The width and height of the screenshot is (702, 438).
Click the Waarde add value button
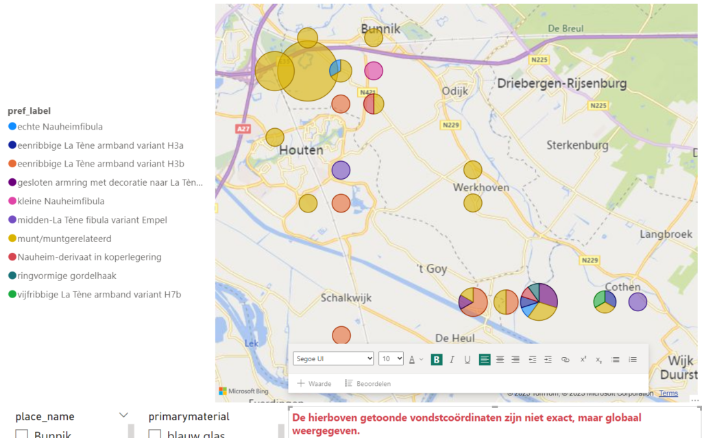[314, 383]
